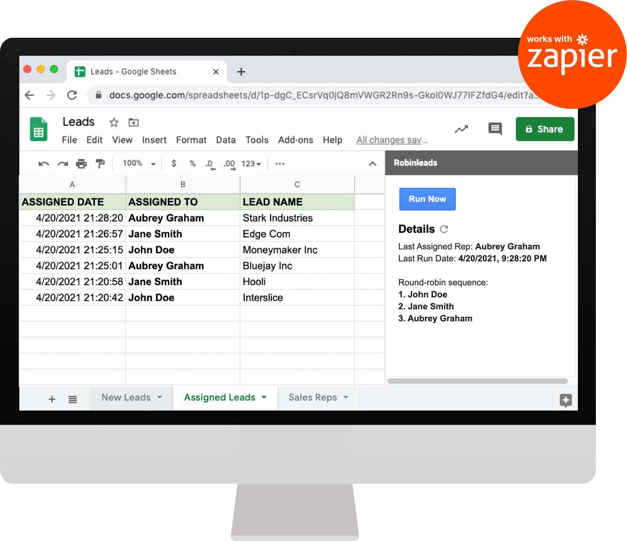627x541 pixels.
Task: Open the All Sheets list icon
Action: 73,399
